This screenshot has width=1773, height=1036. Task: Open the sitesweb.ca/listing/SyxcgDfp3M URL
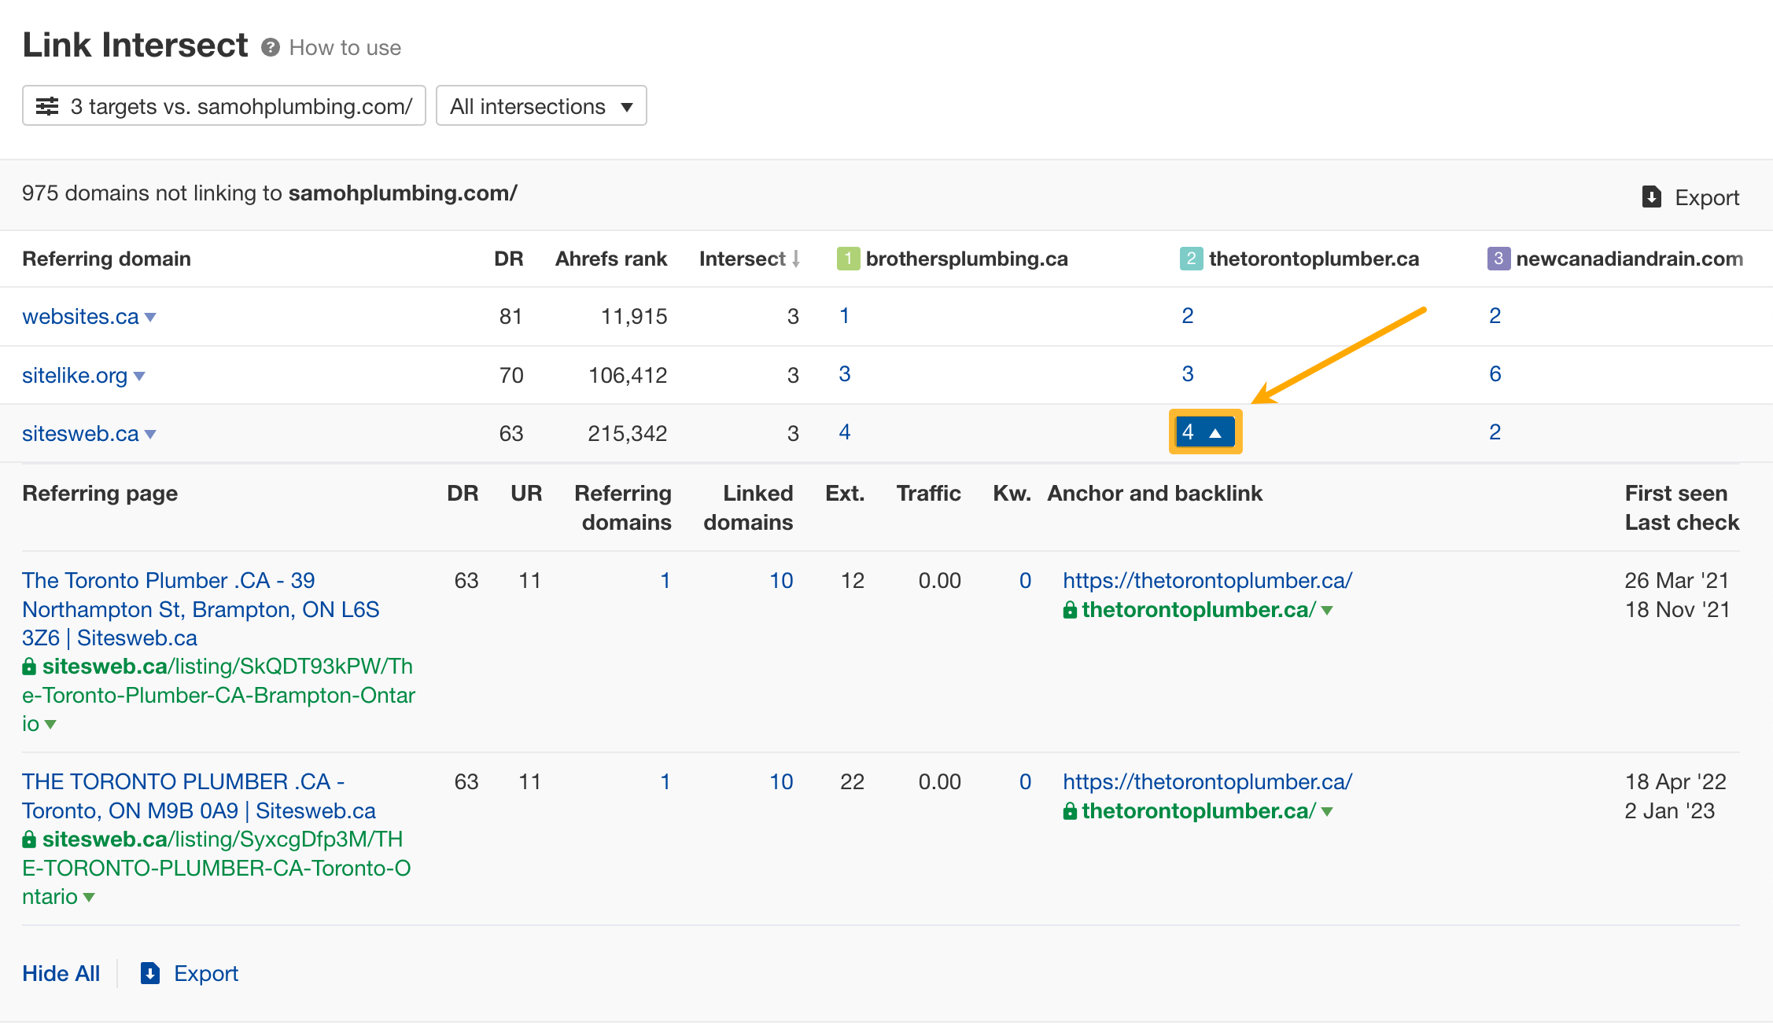click(x=216, y=868)
